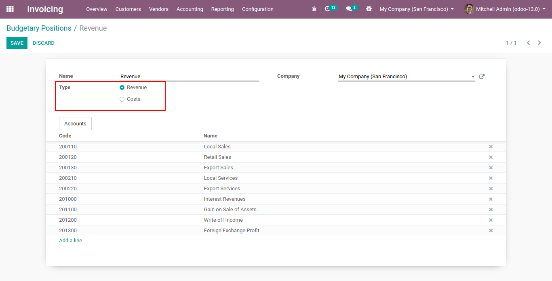Click next record arrow in pager
The width and height of the screenshot is (552, 281).
point(539,42)
